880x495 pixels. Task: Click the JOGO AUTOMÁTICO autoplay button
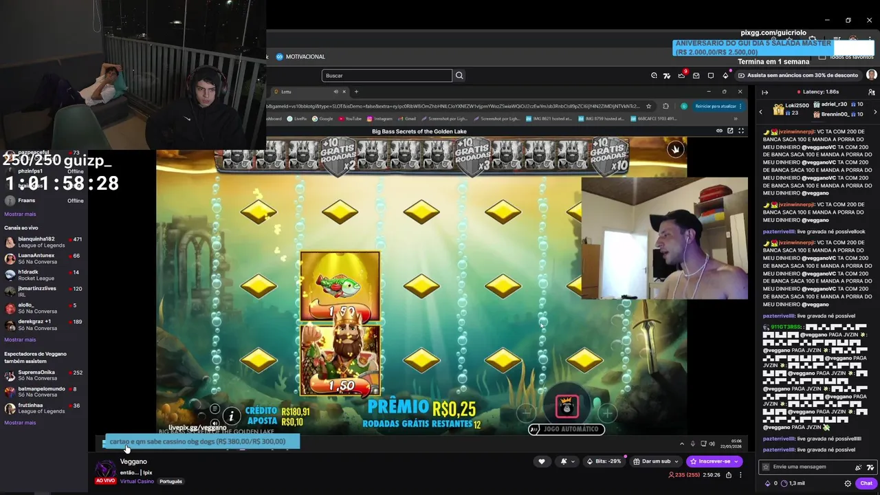click(566, 429)
